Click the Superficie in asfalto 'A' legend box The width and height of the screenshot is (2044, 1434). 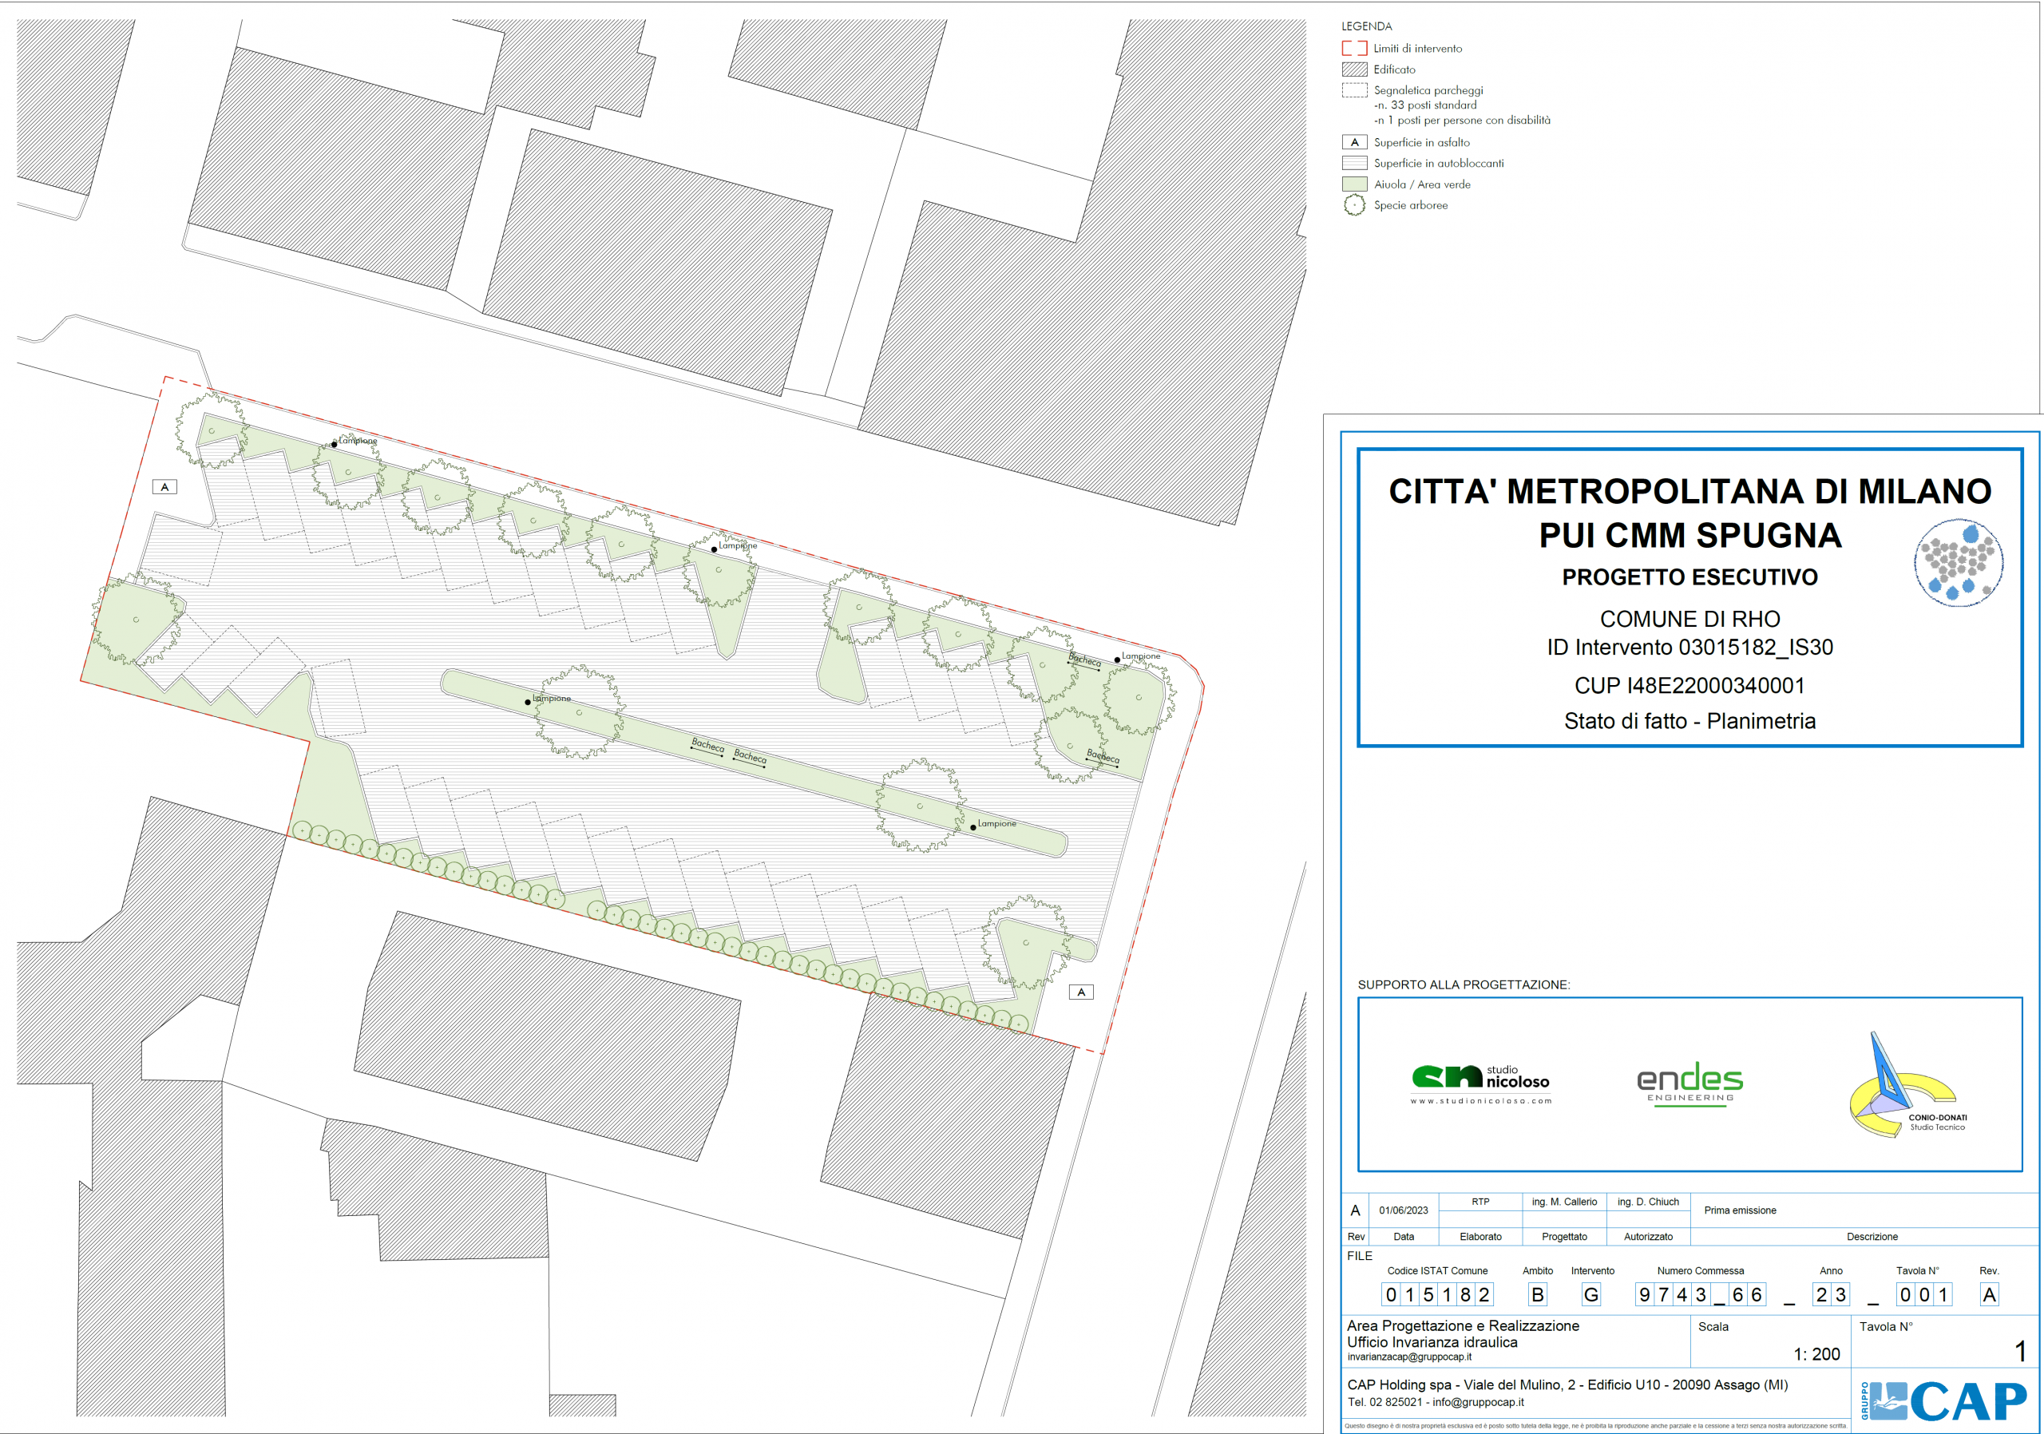click(x=1354, y=142)
